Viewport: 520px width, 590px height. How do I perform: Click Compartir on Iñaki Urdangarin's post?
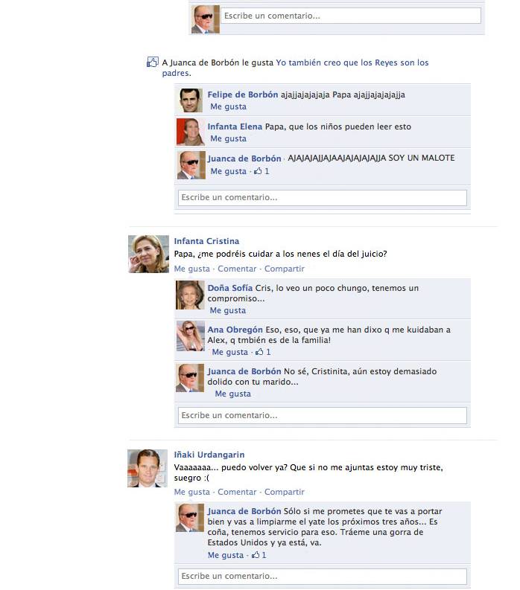284,492
